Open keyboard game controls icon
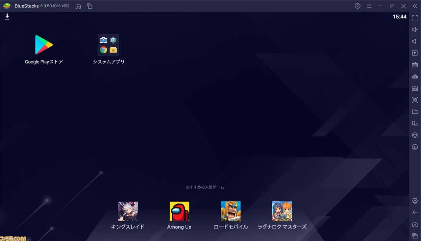Image resolution: width=421 pixels, height=241 pixels. pos(415,65)
